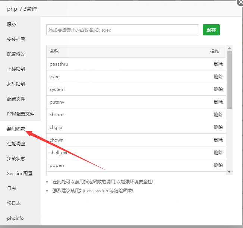Open the FPM配置文件 section
The height and width of the screenshot is (228, 243).
pos(20,114)
